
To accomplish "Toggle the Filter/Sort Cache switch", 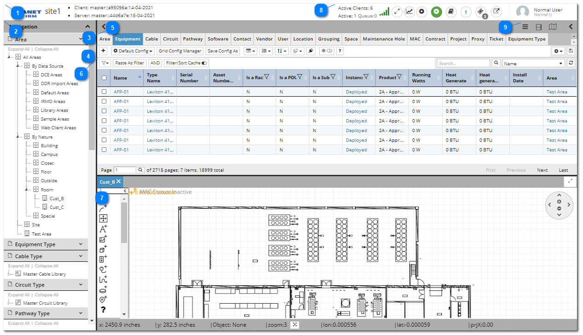I will click(204, 63).
